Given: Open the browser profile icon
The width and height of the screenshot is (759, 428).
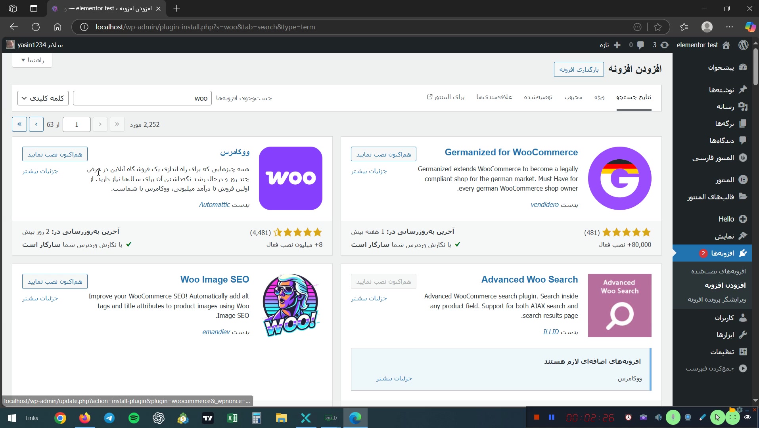Looking at the screenshot, I should coord(707,27).
